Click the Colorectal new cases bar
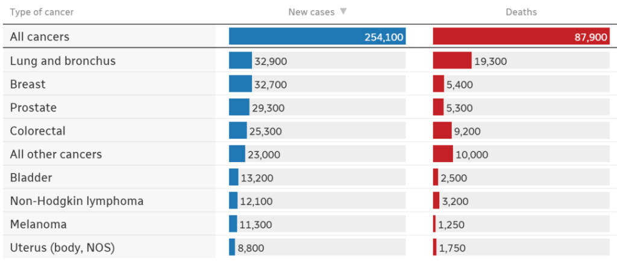Viewport: 617px width, 261px height. click(238, 131)
